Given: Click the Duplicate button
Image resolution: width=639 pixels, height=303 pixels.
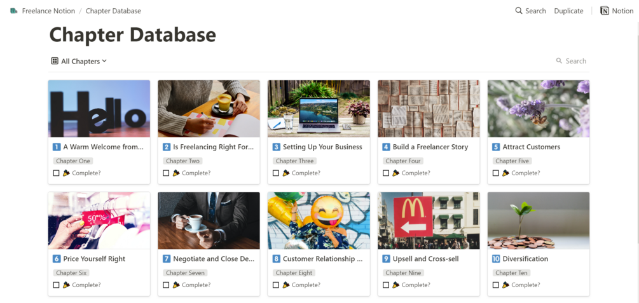Looking at the screenshot, I should [x=568, y=11].
